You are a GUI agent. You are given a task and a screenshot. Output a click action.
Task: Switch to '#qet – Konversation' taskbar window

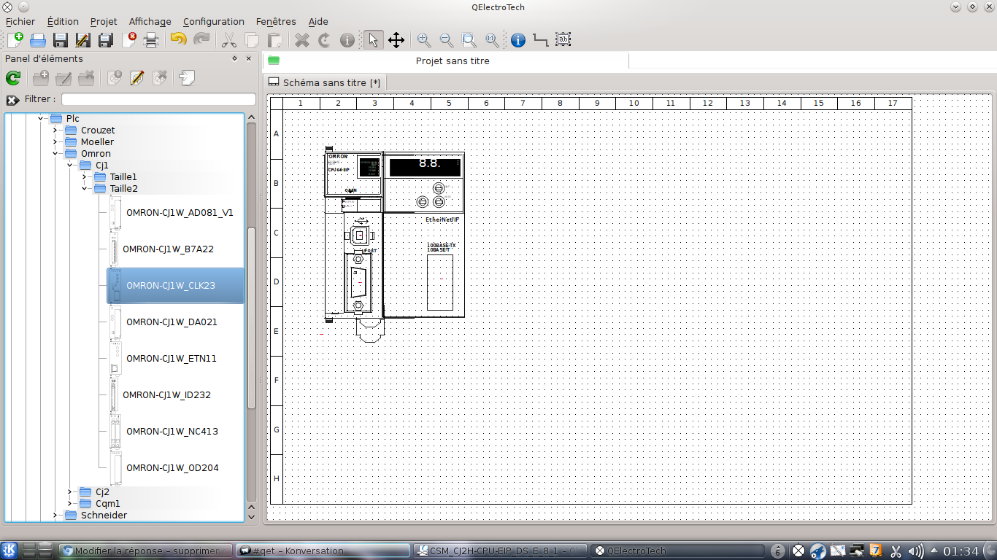coord(322,551)
